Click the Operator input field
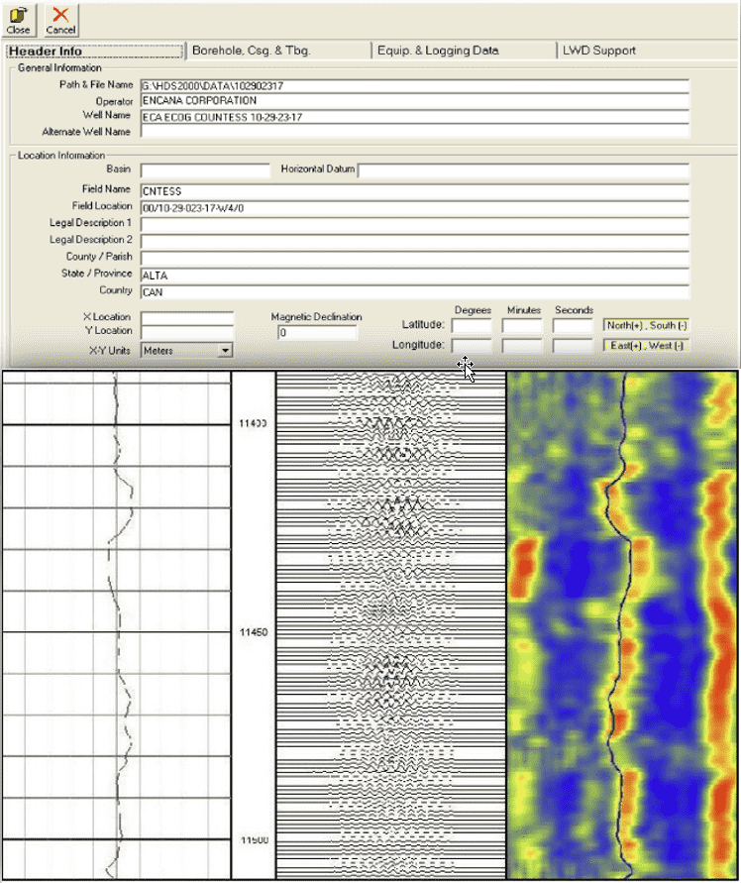The image size is (741, 883). [414, 101]
